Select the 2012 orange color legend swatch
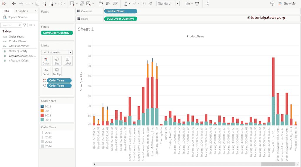301x167 pixels. coord(42,111)
